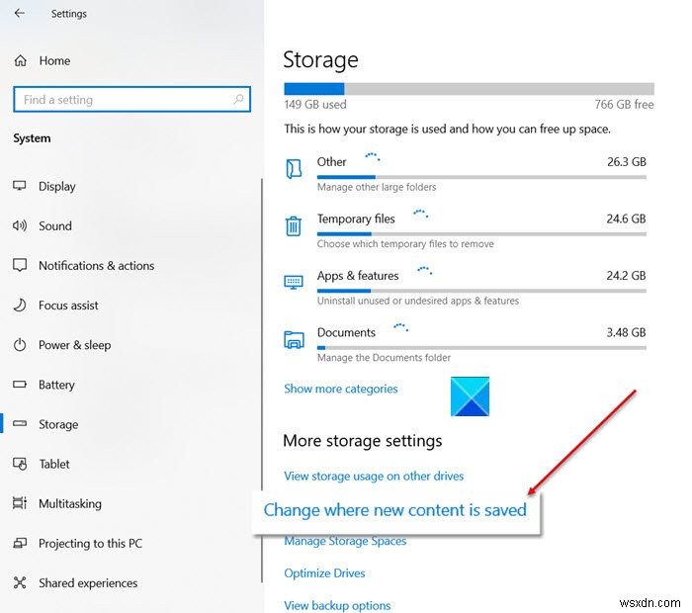Click the Other category folder icon
Image resolution: width=692 pixels, height=613 pixels.
294,169
